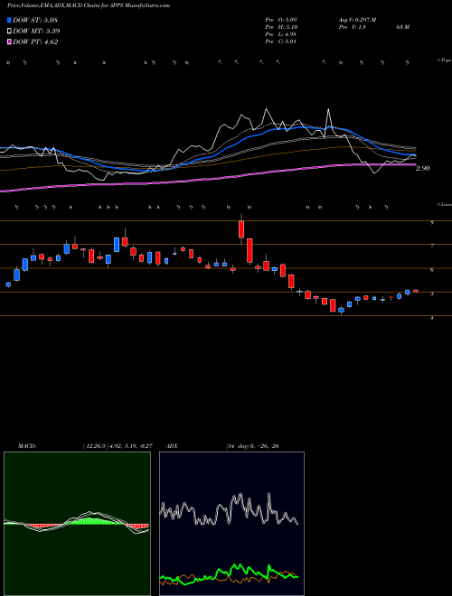
Task: Click the 'ADX' panel label
Action: tap(172, 446)
